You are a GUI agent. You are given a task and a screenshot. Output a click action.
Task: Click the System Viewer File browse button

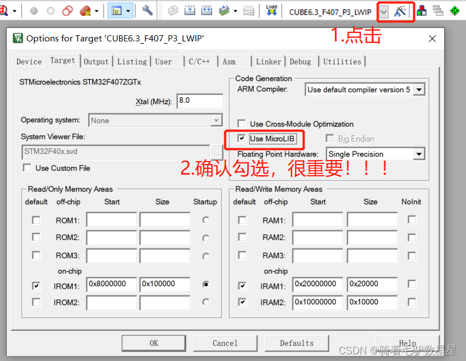pyautogui.click(x=216, y=152)
